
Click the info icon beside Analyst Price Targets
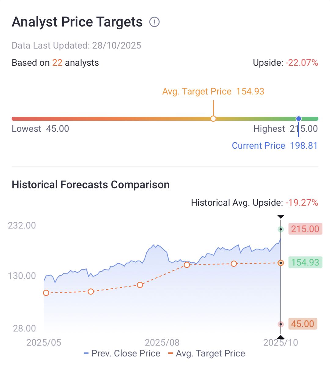[x=155, y=22]
